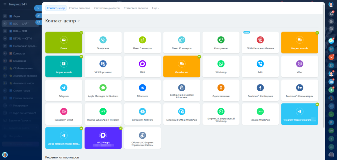Open Facebook Сообщения tile

[x=260, y=90]
